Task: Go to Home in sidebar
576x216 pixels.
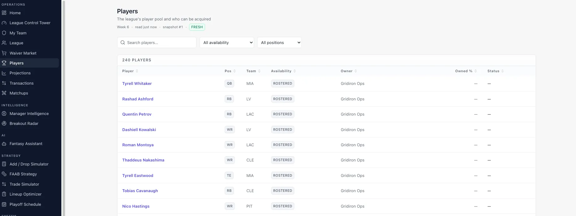Action: [29, 13]
